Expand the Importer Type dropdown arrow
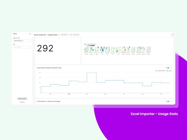 pos(30,41)
